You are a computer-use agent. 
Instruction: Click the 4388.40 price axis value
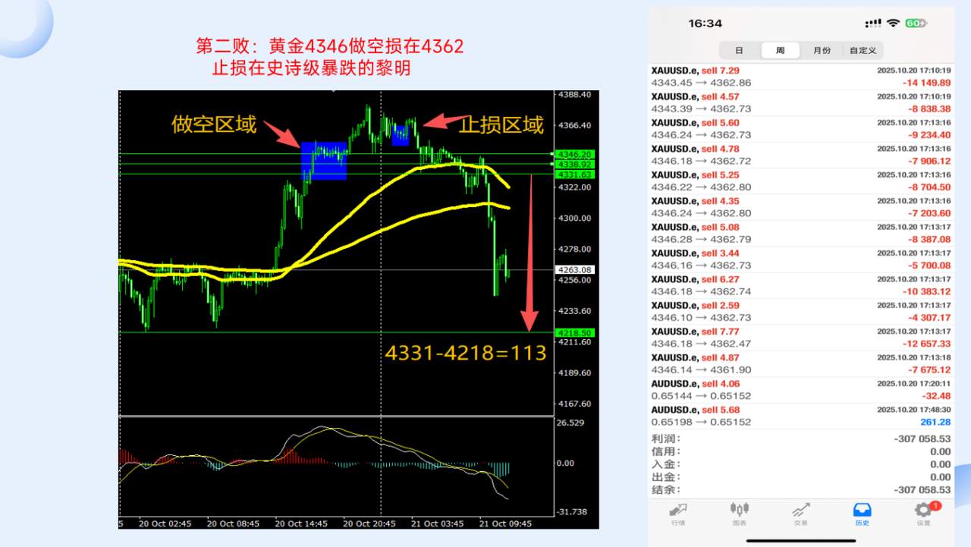(574, 95)
